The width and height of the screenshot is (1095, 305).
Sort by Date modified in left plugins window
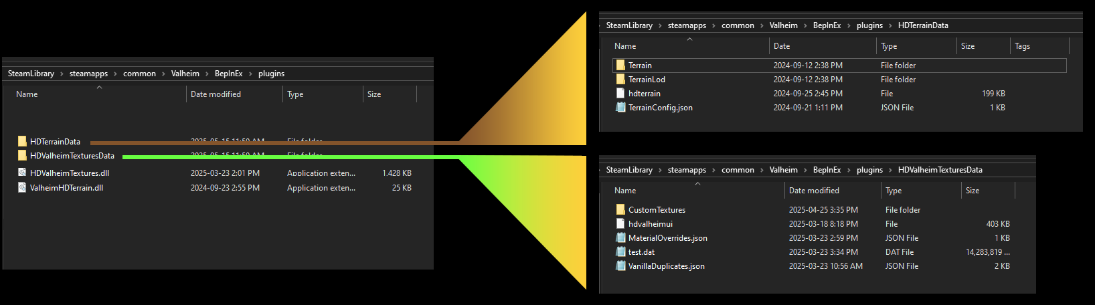(216, 94)
